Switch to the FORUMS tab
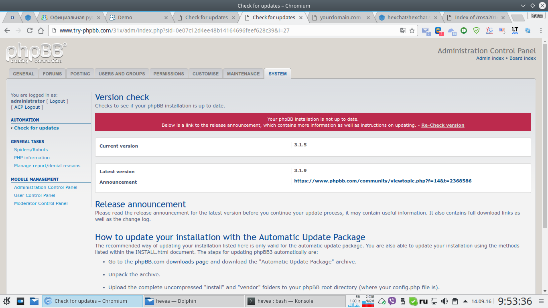The width and height of the screenshot is (548, 308). click(x=53, y=74)
